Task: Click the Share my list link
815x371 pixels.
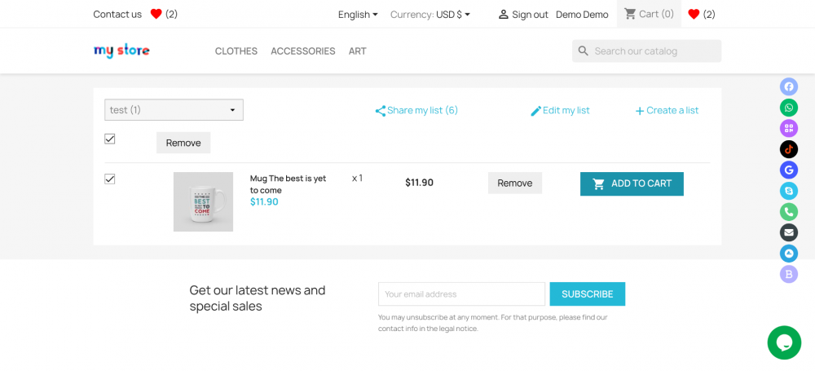Action: click(x=416, y=111)
